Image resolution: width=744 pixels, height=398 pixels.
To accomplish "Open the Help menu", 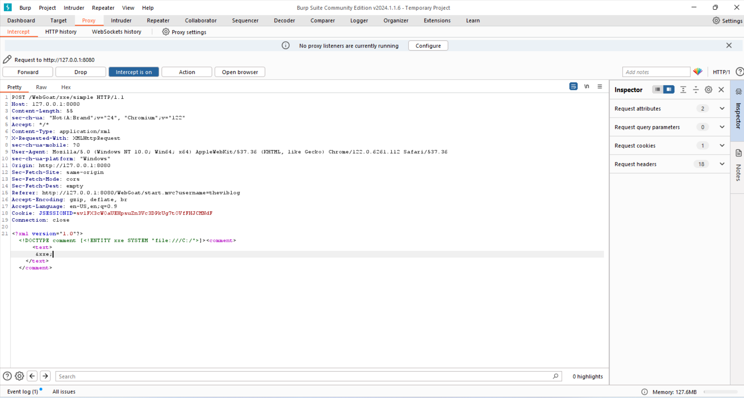I will [148, 8].
